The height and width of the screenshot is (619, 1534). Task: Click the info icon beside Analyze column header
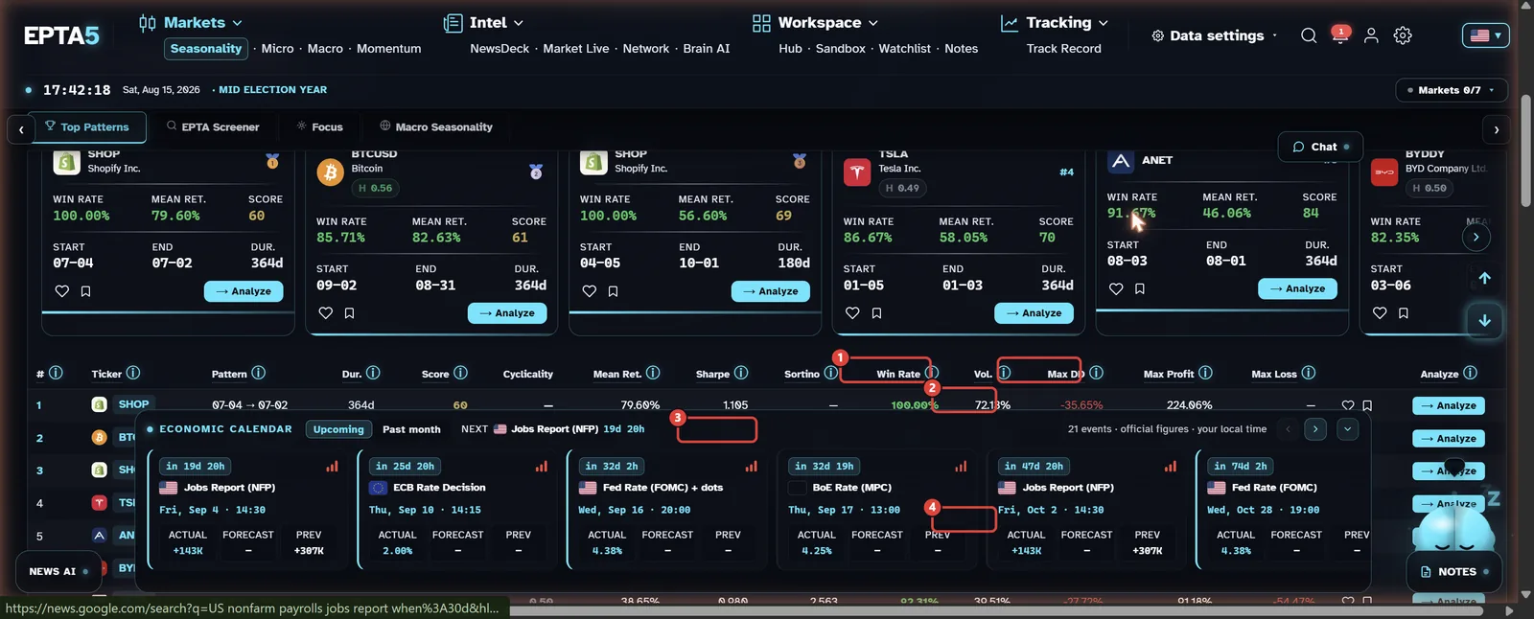pyautogui.click(x=1471, y=373)
